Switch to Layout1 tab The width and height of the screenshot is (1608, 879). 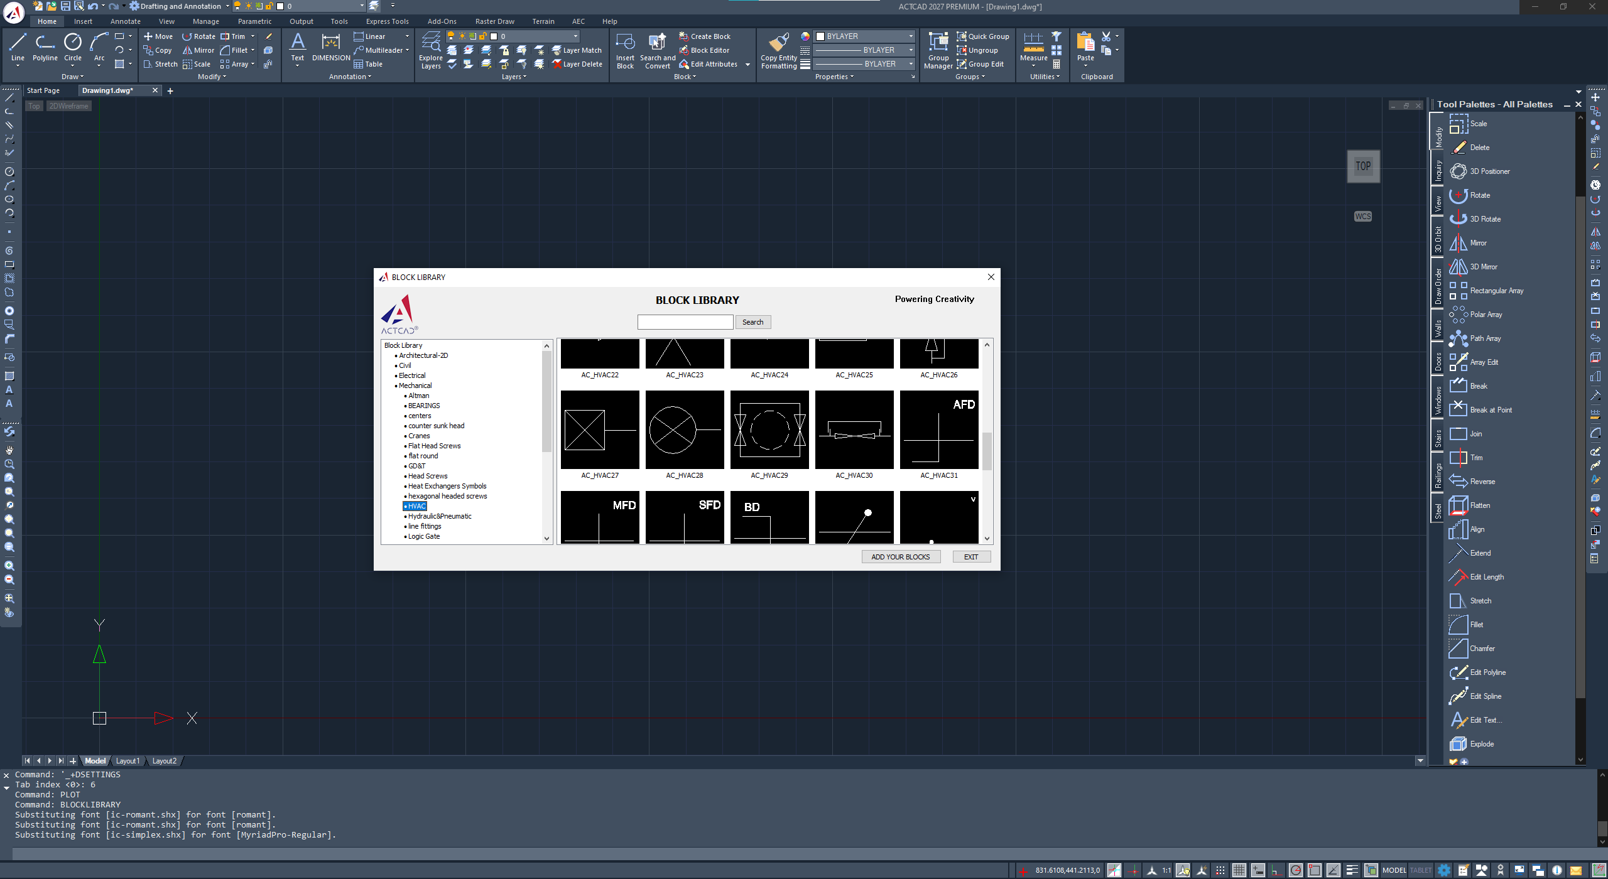tap(128, 761)
